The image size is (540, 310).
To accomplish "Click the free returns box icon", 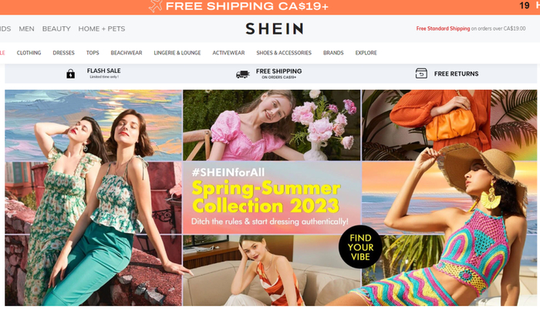I will pyautogui.click(x=421, y=74).
